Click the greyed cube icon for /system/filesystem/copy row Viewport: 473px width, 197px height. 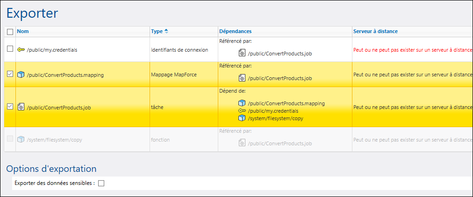tap(21, 139)
